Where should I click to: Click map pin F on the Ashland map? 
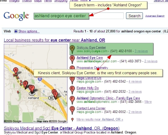click(x=32, y=88)
